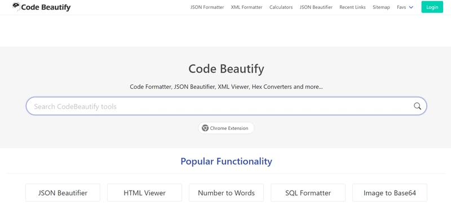This screenshot has height=207, width=451.
Task: Go to Calculators menu item
Action: [x=281, y=7]
